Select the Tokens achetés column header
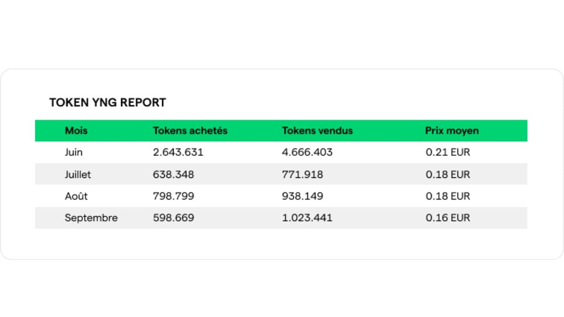 (190, 131)
